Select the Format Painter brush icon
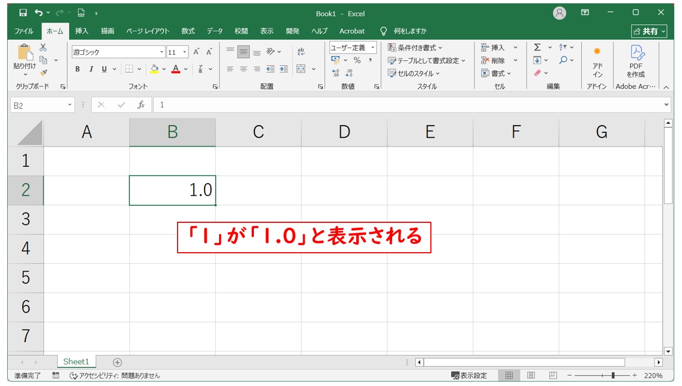 (44, 72)
